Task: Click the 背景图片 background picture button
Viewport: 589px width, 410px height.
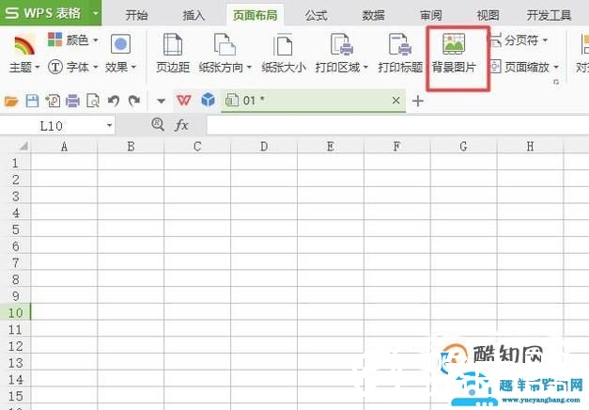Action: pyautogui.click(x=454, y=53)
